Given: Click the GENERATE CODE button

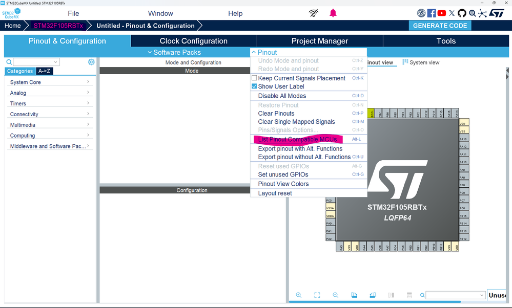Looking at the screenshot, I should [440, 26].
